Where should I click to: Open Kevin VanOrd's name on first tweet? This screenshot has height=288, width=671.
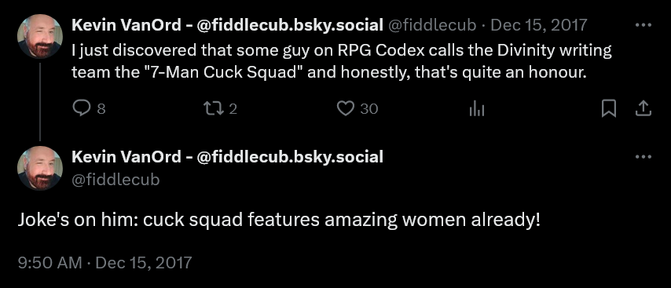[227, 25]
